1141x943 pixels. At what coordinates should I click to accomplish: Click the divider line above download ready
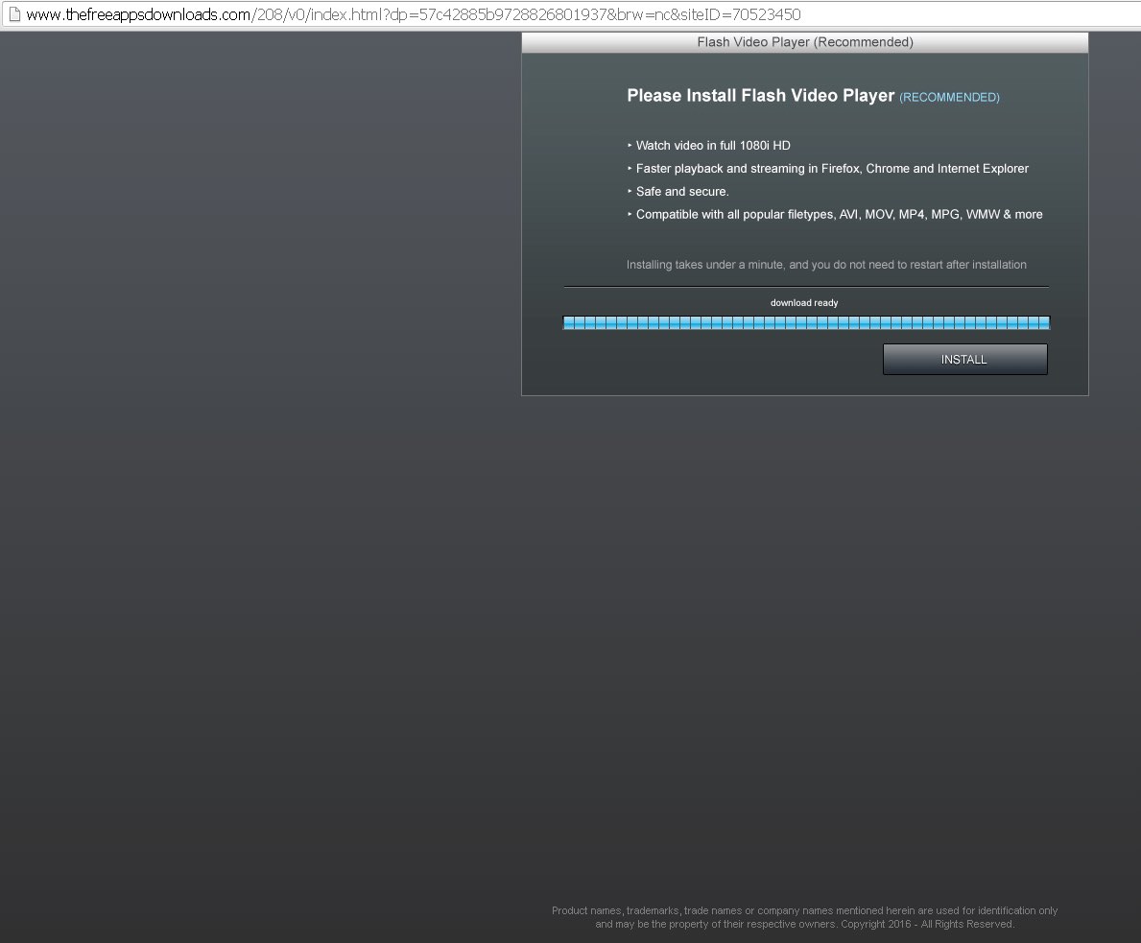pos(806,287)
